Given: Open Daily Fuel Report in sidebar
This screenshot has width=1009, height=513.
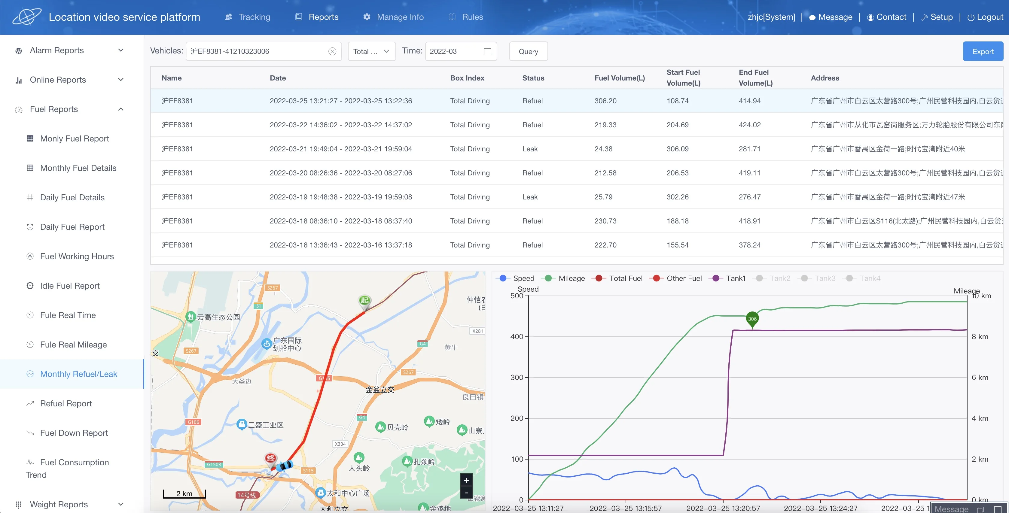Looking at the screenshot, I should (72, 227).
